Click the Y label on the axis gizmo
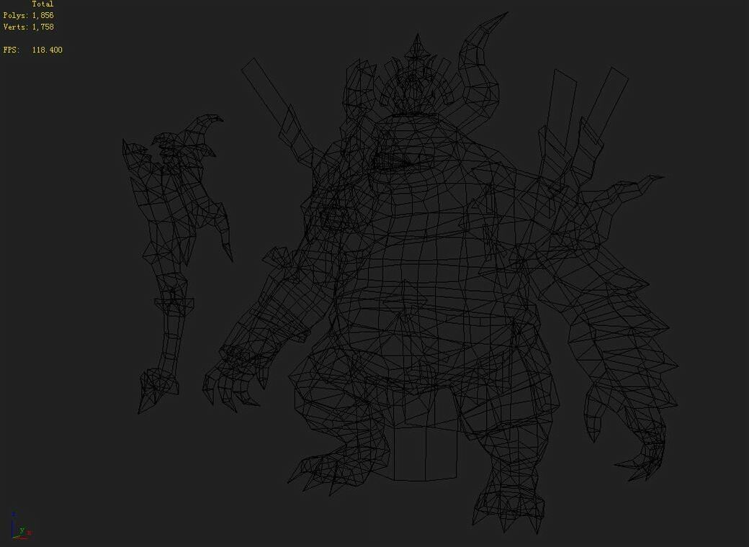749x547 pixels. [x=22, y=531]
